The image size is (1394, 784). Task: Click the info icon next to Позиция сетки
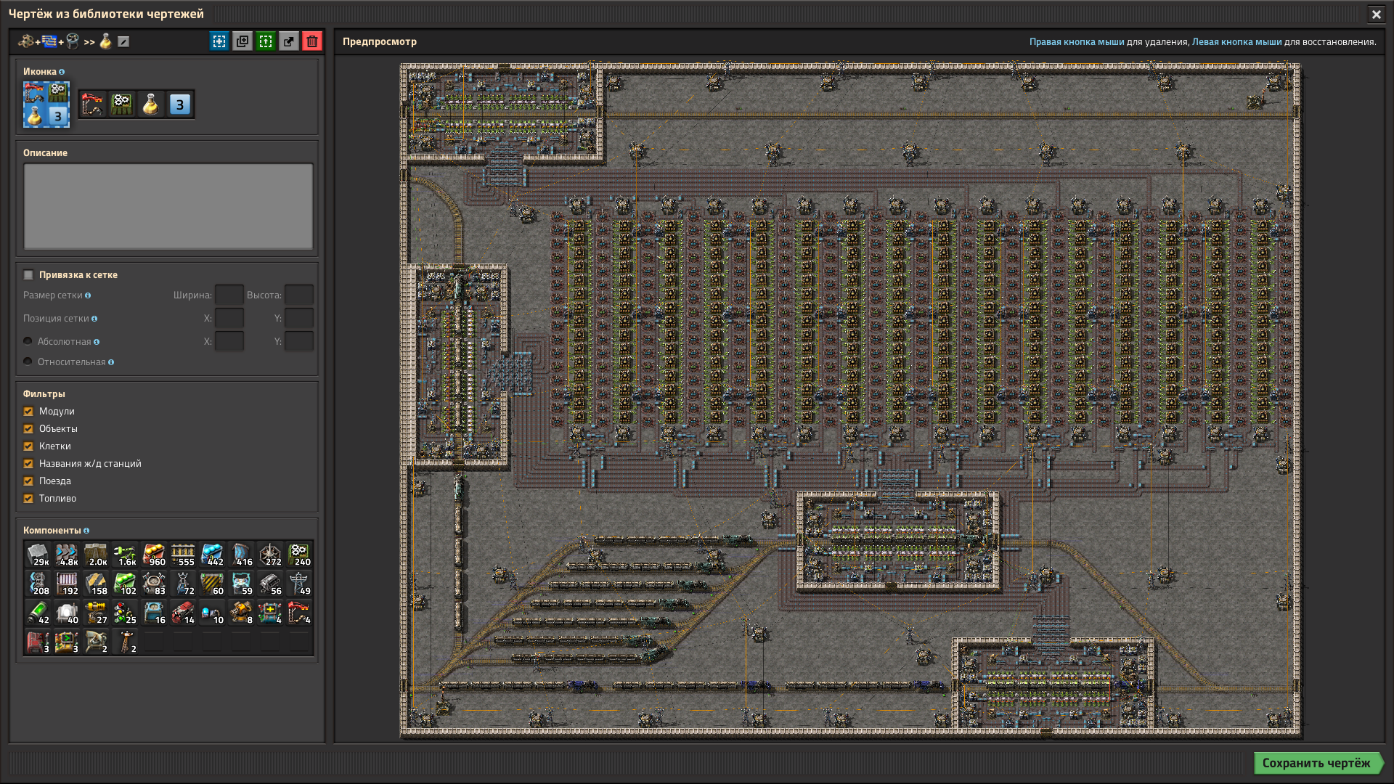(x=94, y=319)
